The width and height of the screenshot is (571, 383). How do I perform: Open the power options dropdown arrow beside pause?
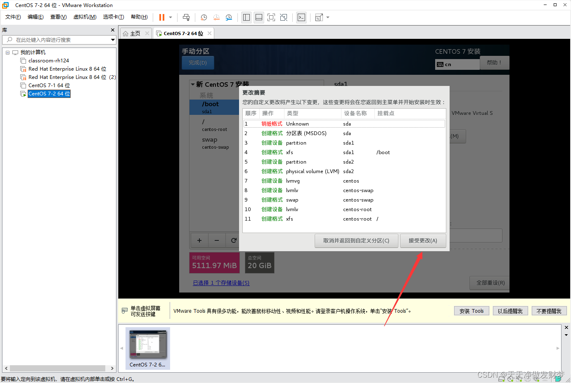click(x=171, y=17)
